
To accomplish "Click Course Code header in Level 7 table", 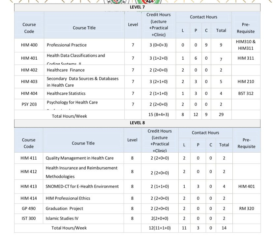I will pos(29,28).
